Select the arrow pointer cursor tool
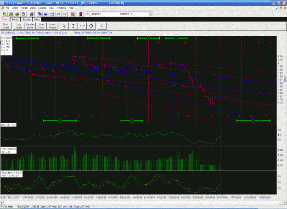The width and height of the screenshot is (287, 209). (64, 26)
